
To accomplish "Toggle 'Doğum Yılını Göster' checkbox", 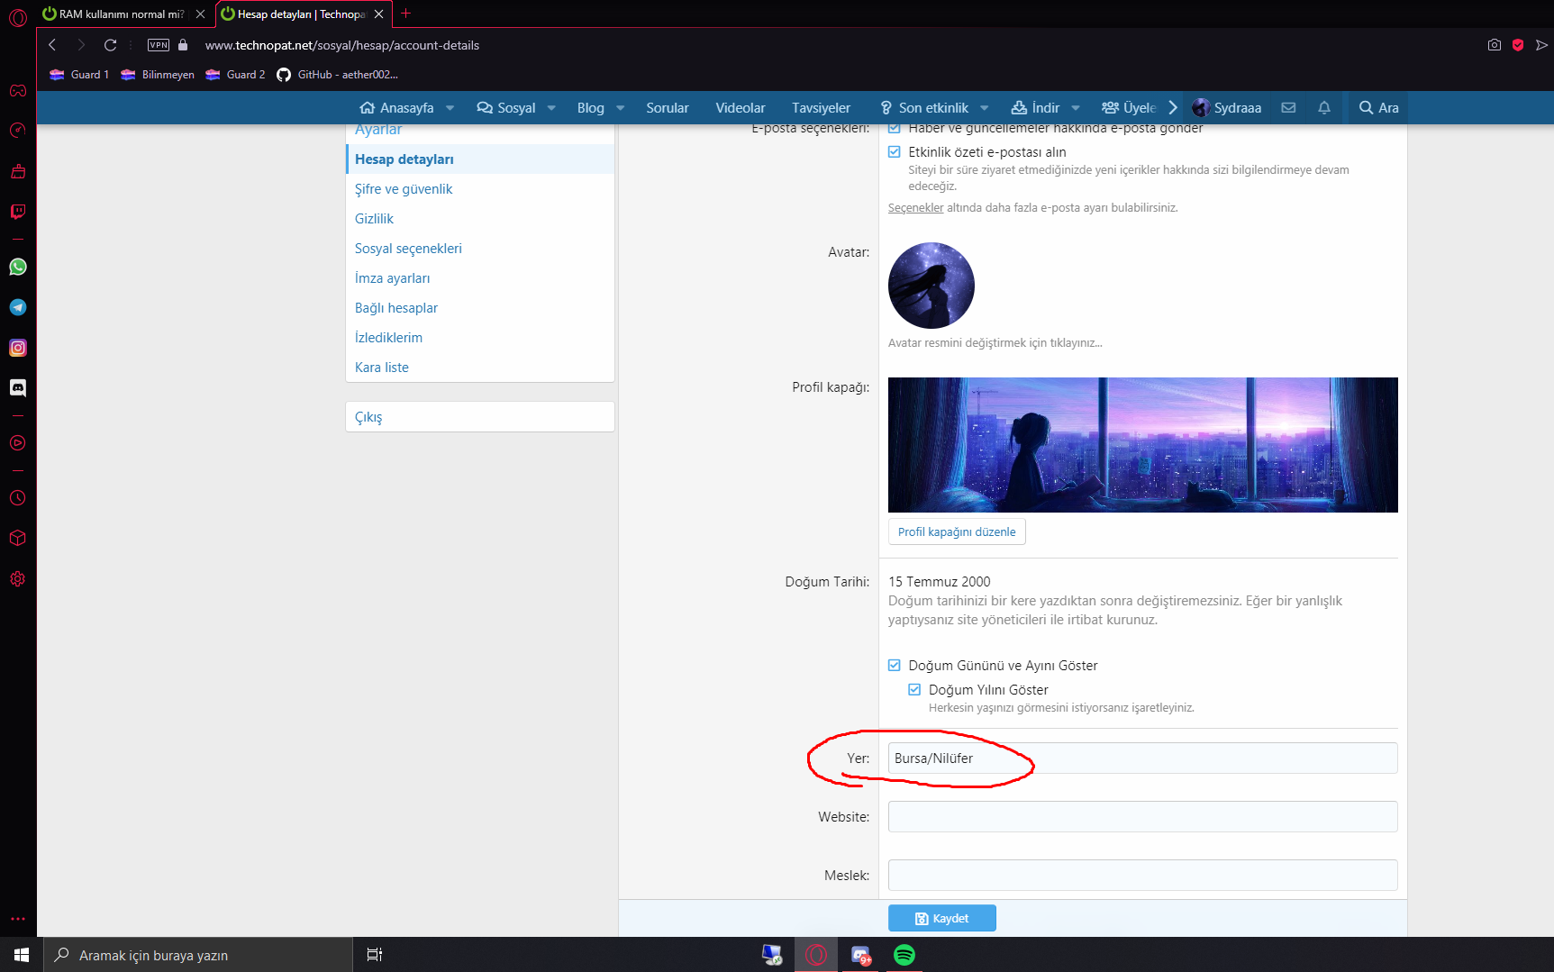I will (x=914, y=690).
